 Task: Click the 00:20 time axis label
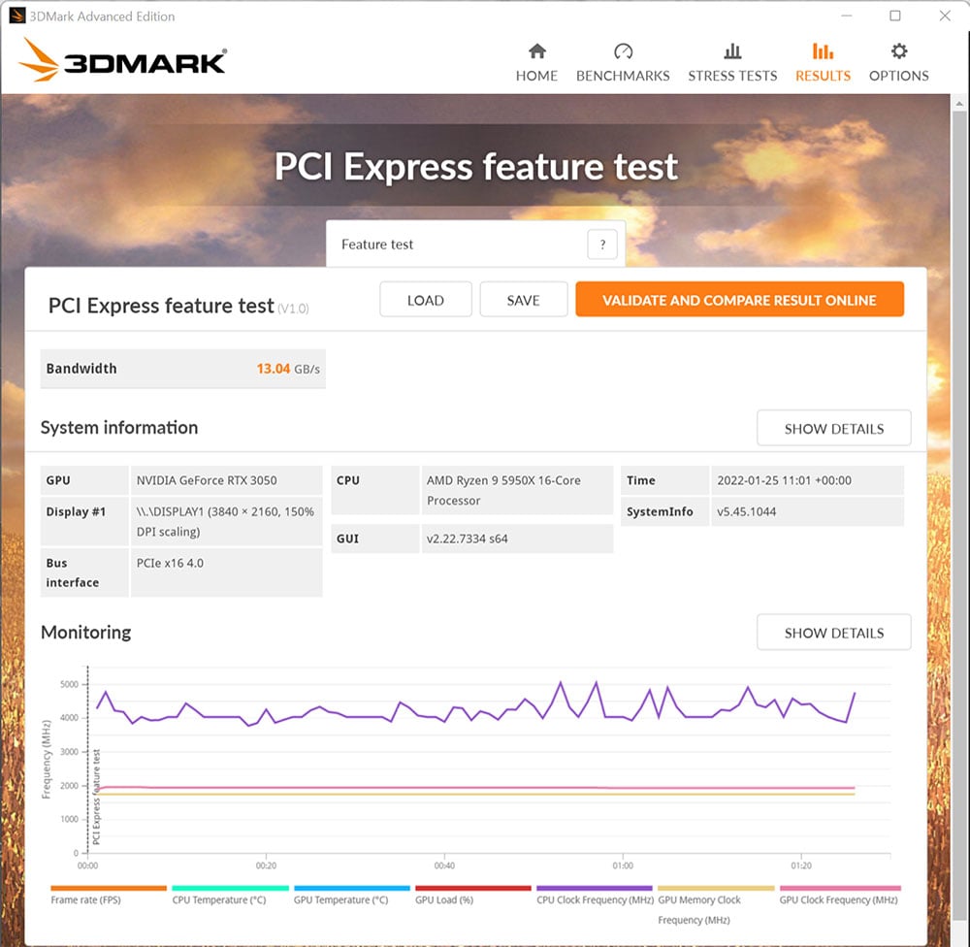266,865
